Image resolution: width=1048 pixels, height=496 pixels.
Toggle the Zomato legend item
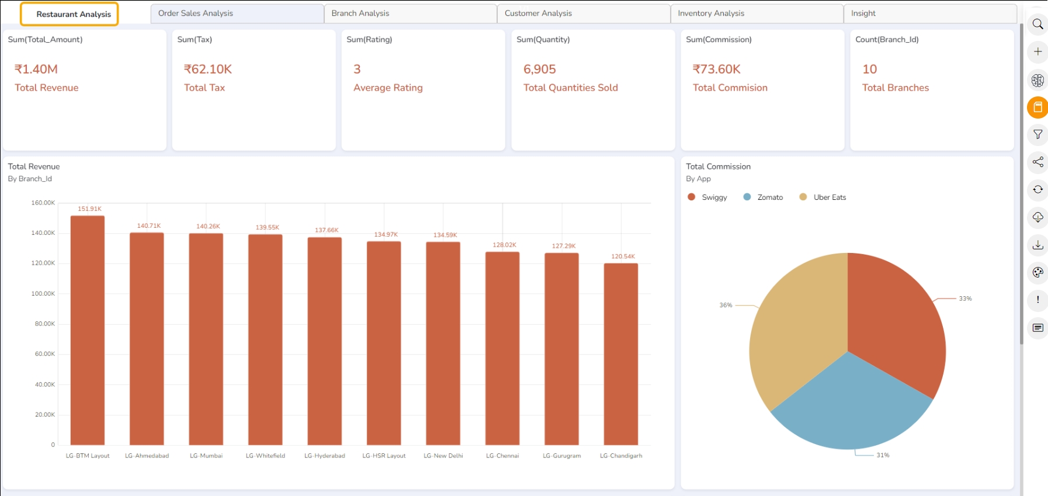click(763, 197)
